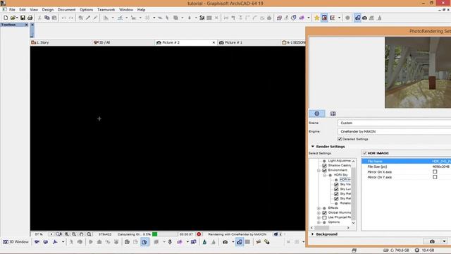This screenshot has width=451, height=254.
Task: Click the zoom out magnifier in status bar
Action: tap(74, 234)
